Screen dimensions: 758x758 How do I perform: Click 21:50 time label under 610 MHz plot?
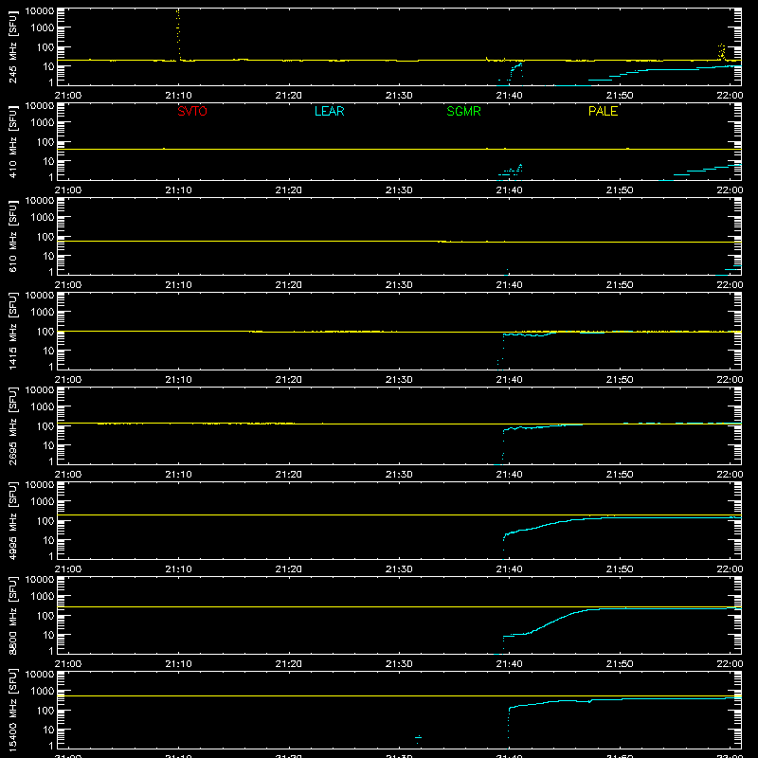click(620, 285)
